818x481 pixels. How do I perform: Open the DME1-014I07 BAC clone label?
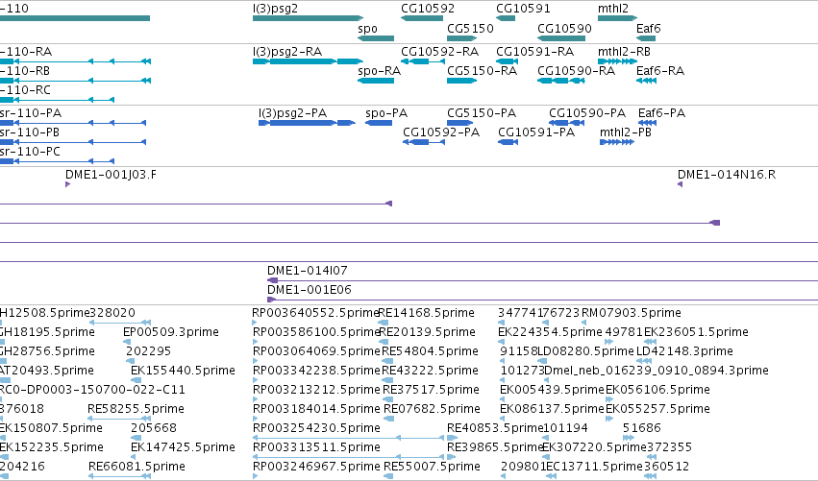[x=307, y=271]
